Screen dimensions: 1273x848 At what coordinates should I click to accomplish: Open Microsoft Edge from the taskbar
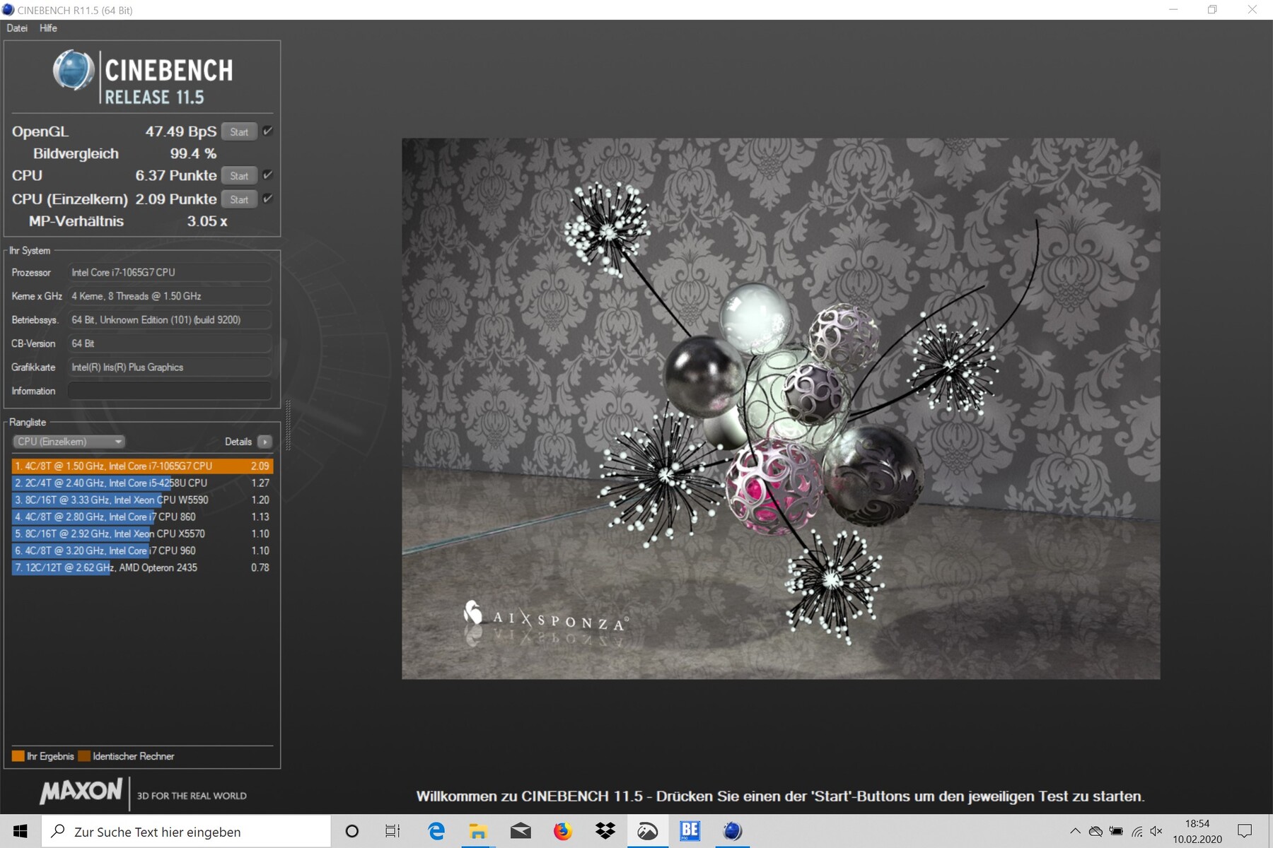point(436,831)
